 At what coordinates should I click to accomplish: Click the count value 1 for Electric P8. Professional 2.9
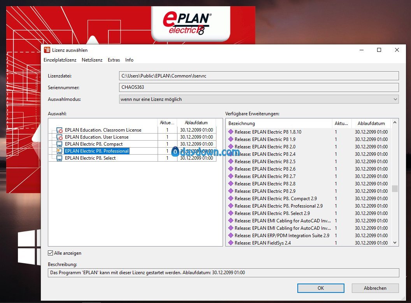point(336,206)
